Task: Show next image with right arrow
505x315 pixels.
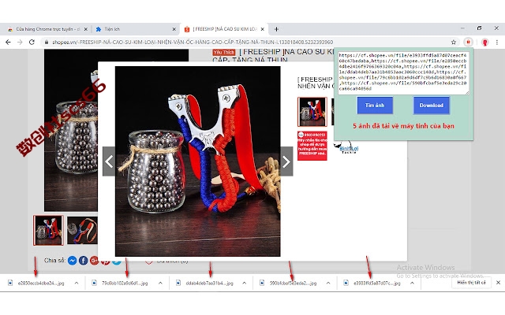Action: [x=286, y=161]
